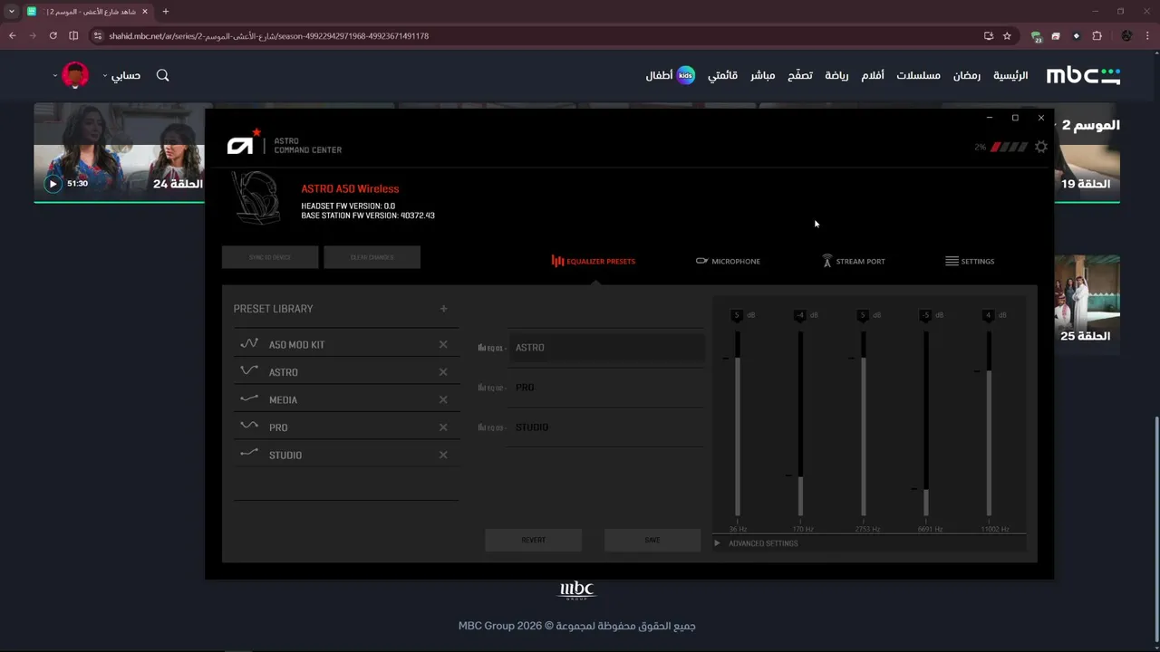The width and height of the screenshot is (1160, 652).
Task: Click the -4 dB value above 170 Hz
Action: [799, 315]
